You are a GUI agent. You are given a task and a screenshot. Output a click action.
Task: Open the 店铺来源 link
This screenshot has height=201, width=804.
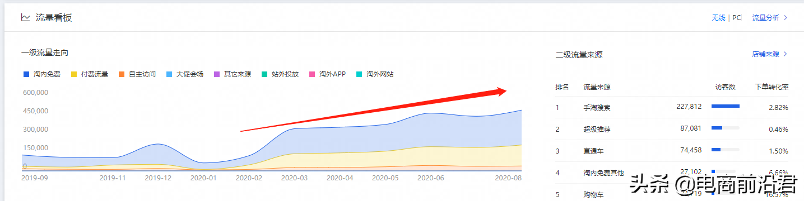(x=765, y=54)
